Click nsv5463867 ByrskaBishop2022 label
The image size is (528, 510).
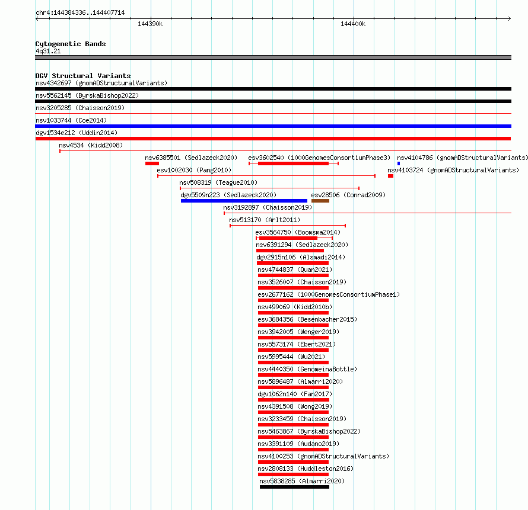point(309,431)
